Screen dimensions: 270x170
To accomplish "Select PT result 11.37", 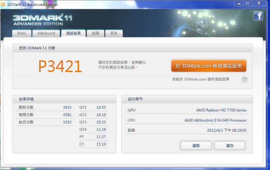I will click(x=101, y=137).
